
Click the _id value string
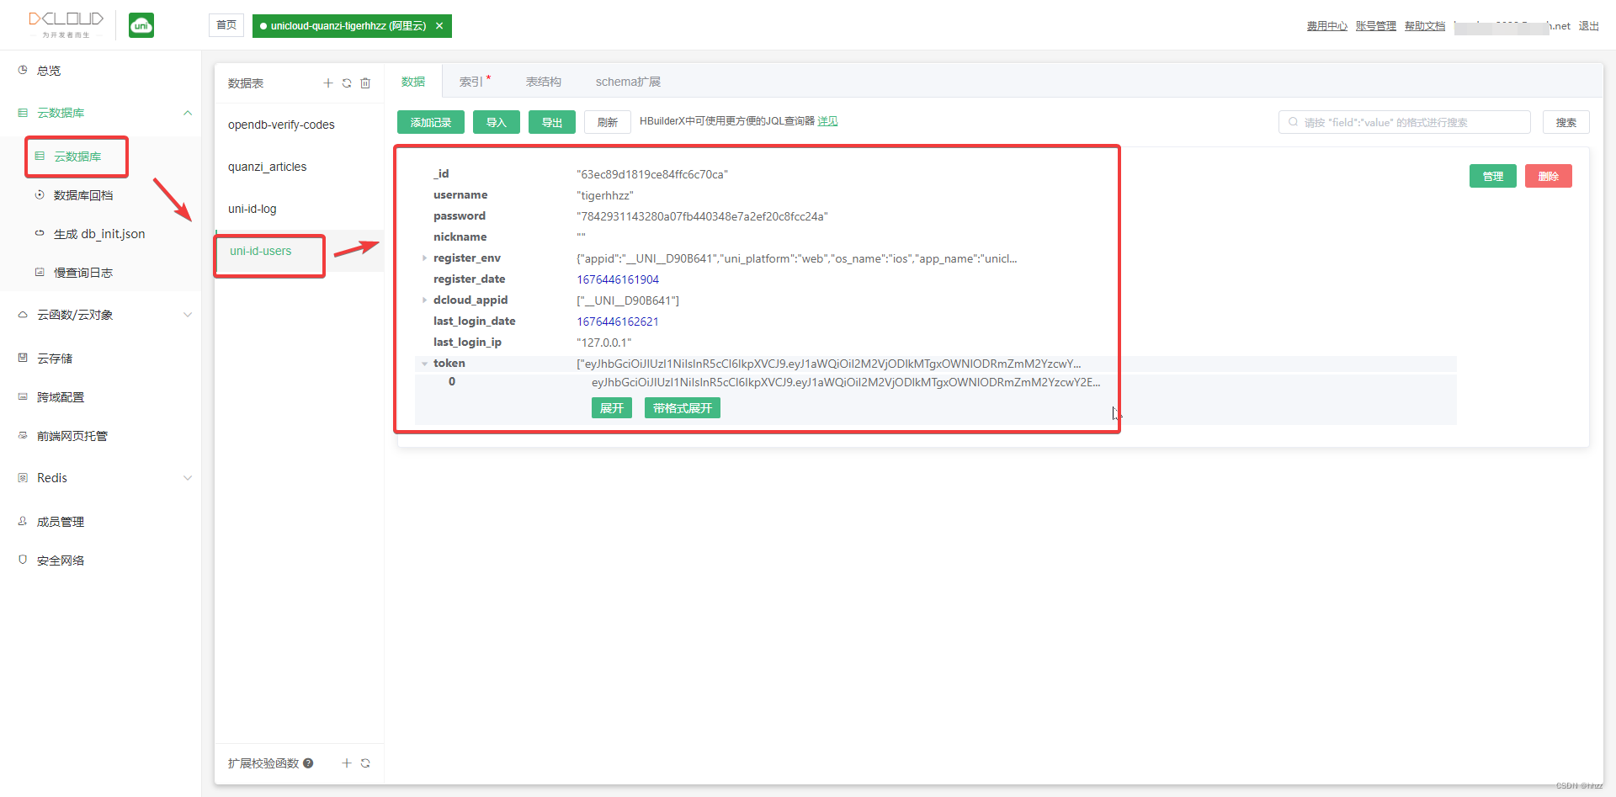[652, 174]
